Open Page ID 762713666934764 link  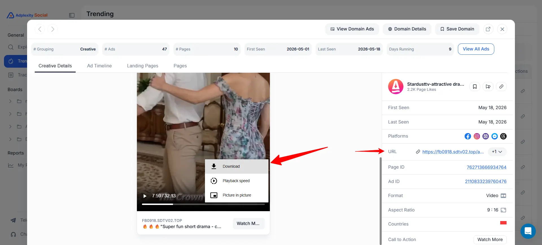(x=486, y=167)
